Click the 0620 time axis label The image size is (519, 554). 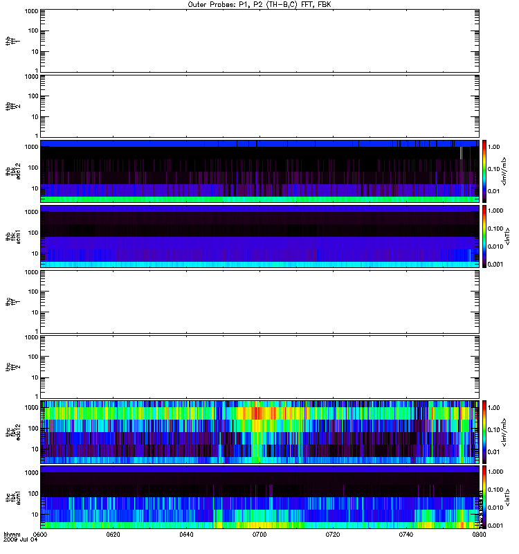point(113,534)
